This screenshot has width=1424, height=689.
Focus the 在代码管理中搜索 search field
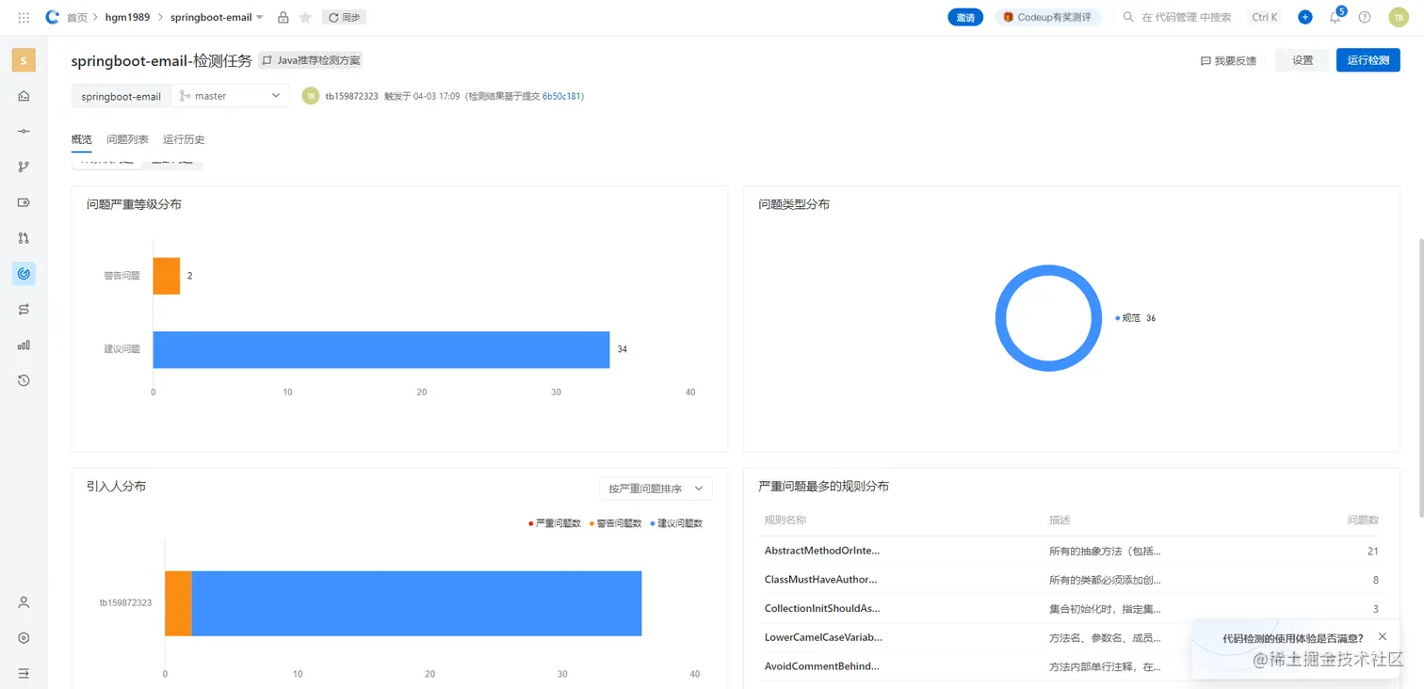pos(1186,17)
